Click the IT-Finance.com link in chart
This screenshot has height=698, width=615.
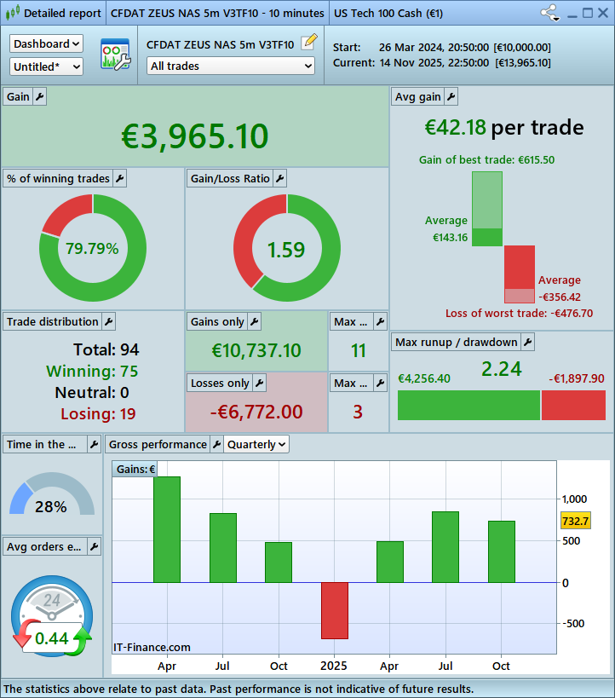[x=152, y=647]
